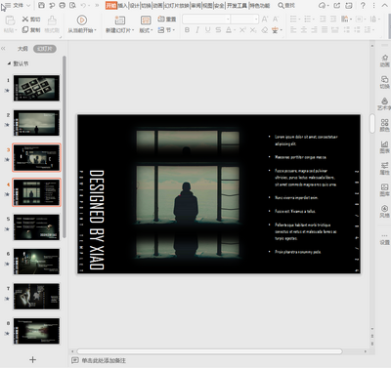Open the View (视图) ribbon tab
Image resolution: width=391 pixels, height=368 pixels.
pyautogui.click(x=207, y=5)
